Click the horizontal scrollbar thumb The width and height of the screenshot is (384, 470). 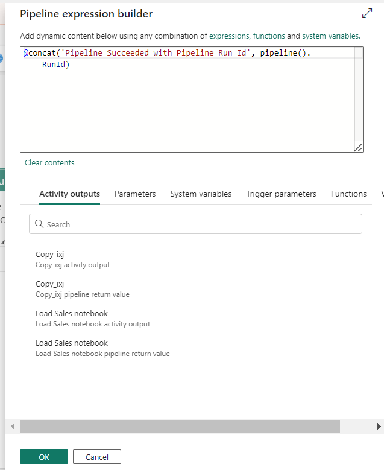pos(180,426)
